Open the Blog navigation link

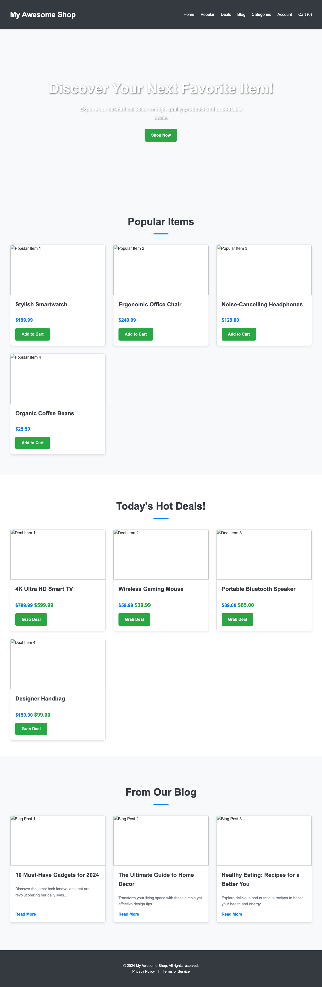tap(241, 15)
